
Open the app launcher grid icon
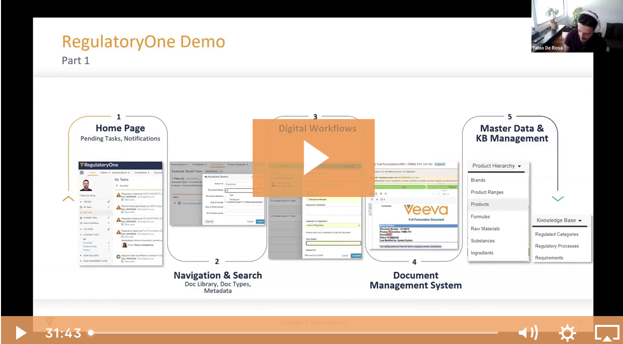pyautogui.click(x=81, y=172)
